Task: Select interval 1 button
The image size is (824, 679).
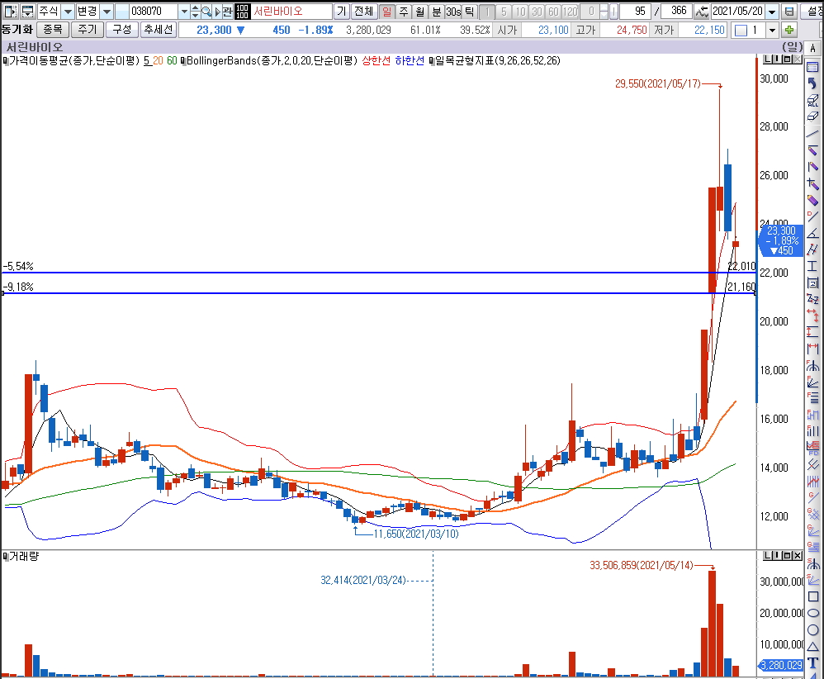Action: pyautogui.click(x=487, y=11)
